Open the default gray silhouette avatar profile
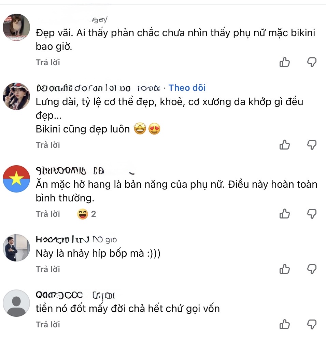 tap(16, 303)
